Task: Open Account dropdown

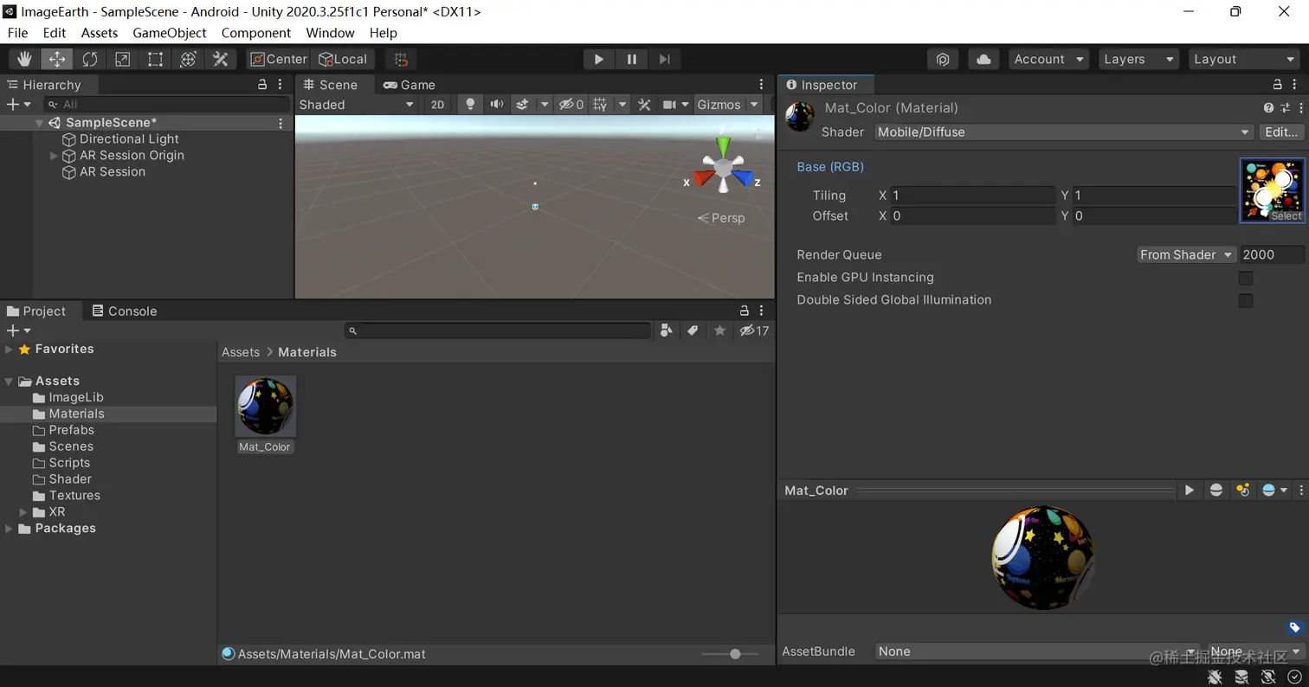Action: [x=1048, y=59]
